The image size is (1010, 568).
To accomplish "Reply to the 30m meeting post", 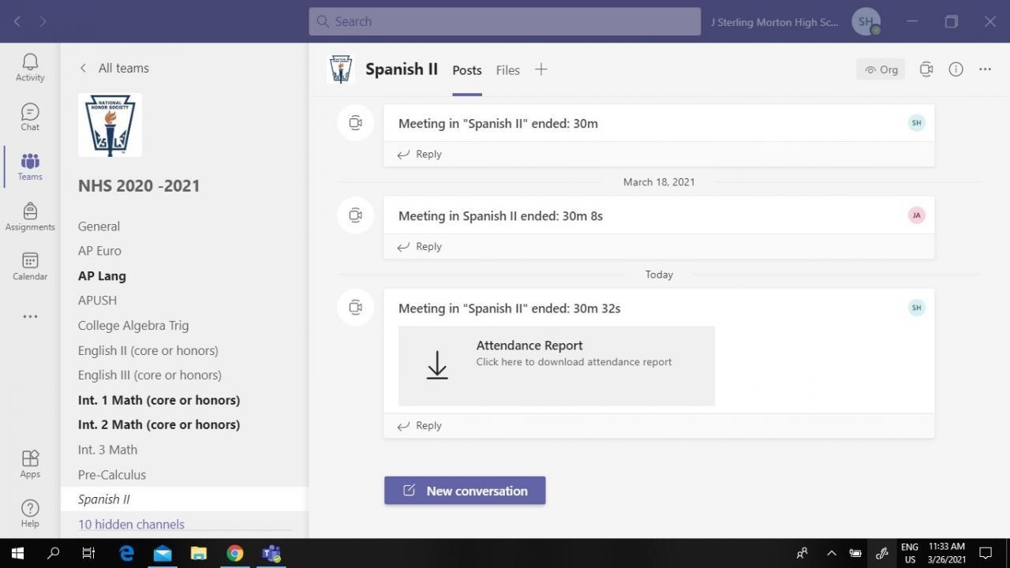I will (x=419, y=154).
